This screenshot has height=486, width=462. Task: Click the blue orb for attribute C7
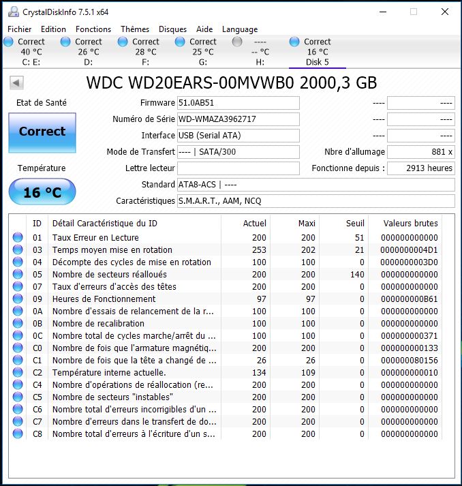coord(18,421)
